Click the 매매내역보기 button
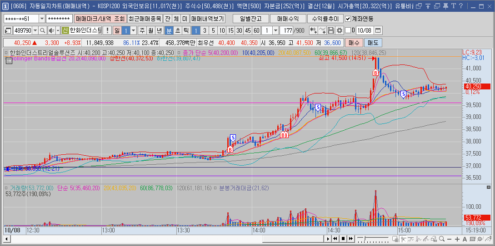The height and width of the screenshot is (246, 495). [208, 19]
